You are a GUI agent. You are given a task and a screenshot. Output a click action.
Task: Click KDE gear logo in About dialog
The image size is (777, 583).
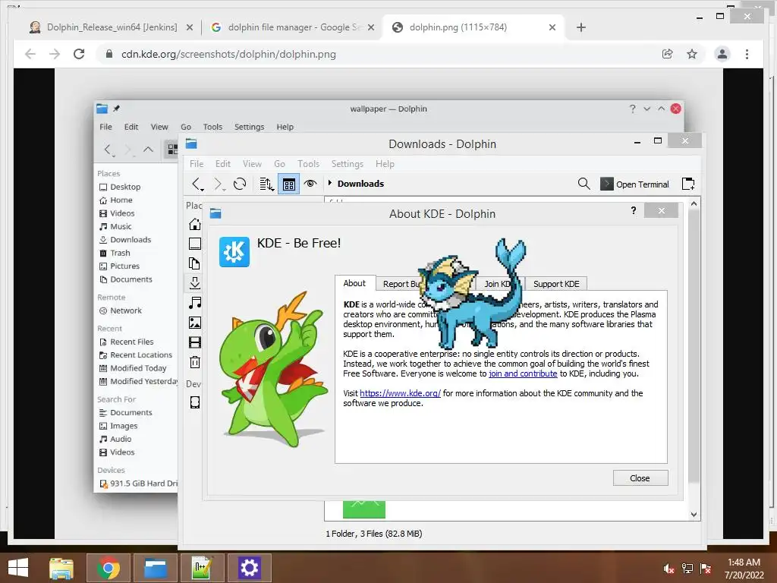click(x=234, y=252)
